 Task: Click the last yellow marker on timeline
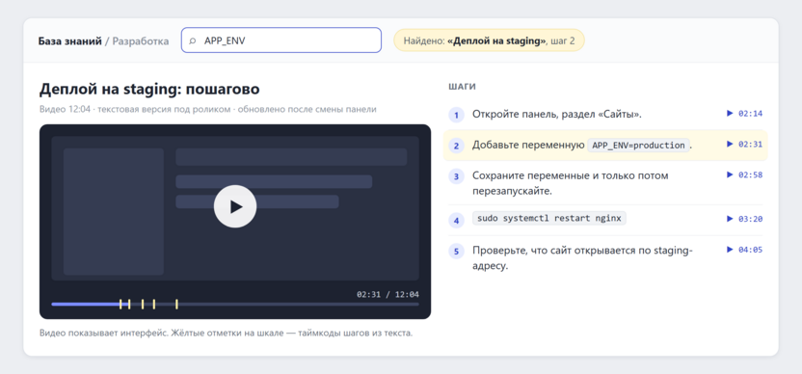(x=176, y=304)
